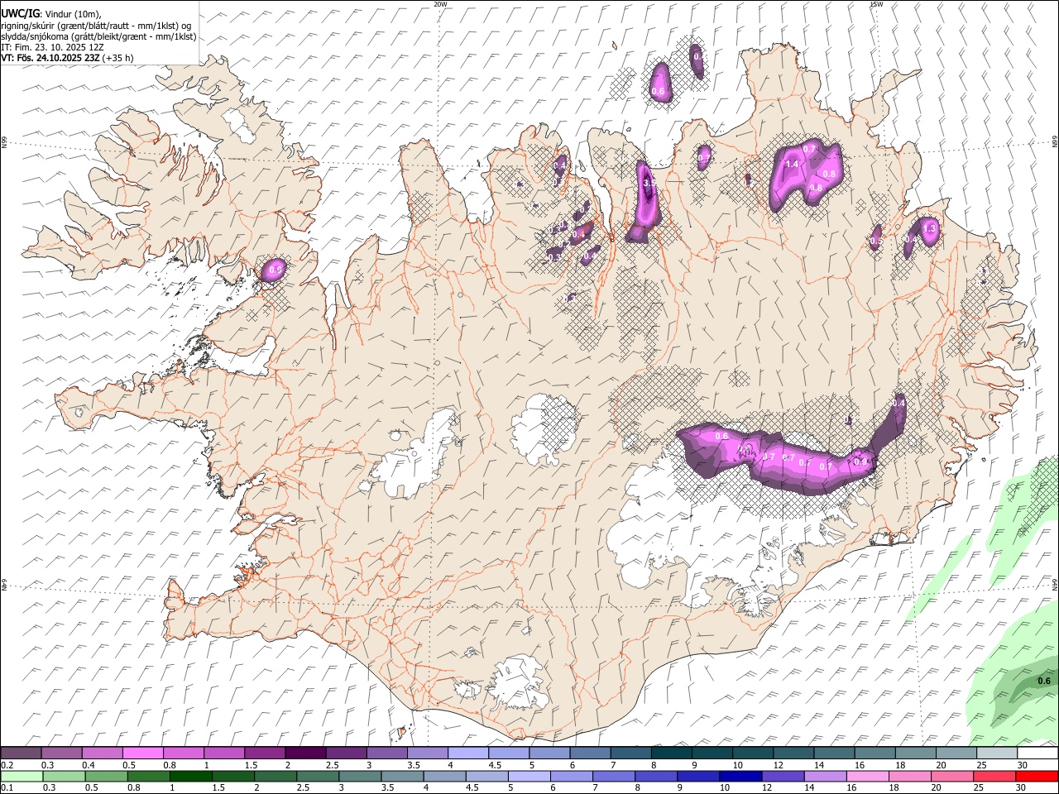Select the '25' label in the top legend row
This screenshot has height=794, width=1059.
click(x=980, y=765)
